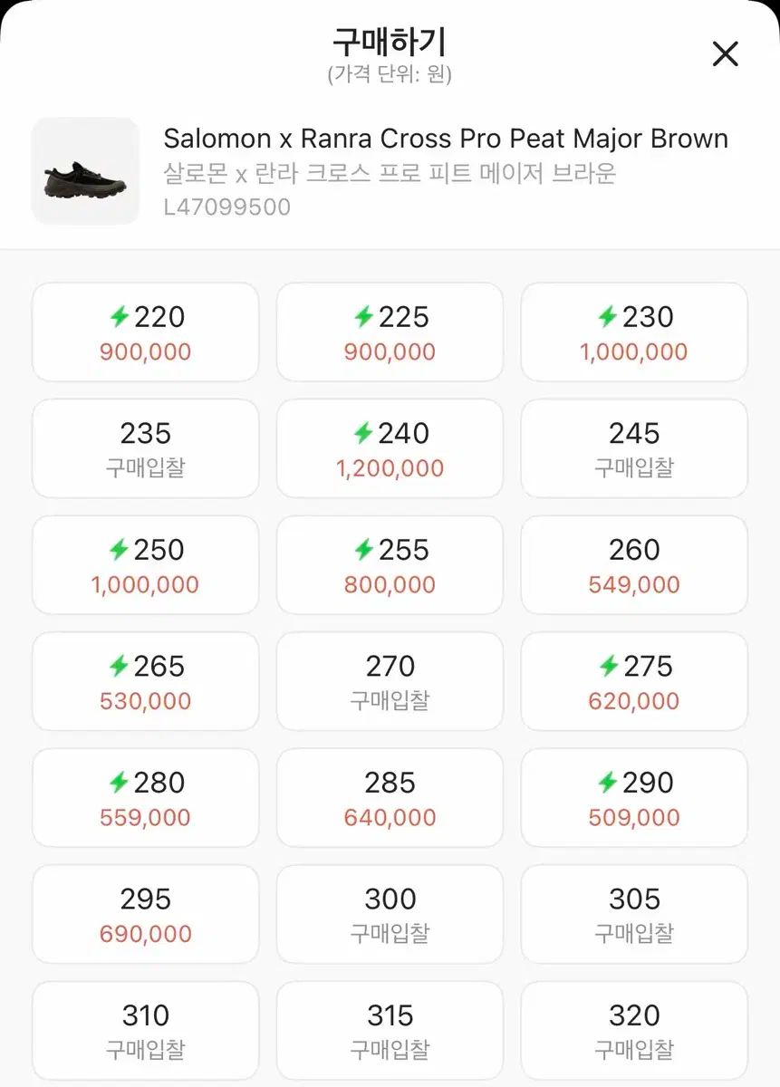Tap the lightning bolt next to 280
The width and height of the screenshot is (780, 1087).
tap(119, 783)
